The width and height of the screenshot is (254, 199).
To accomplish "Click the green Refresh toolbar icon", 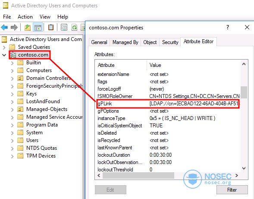I will point(74,27).
